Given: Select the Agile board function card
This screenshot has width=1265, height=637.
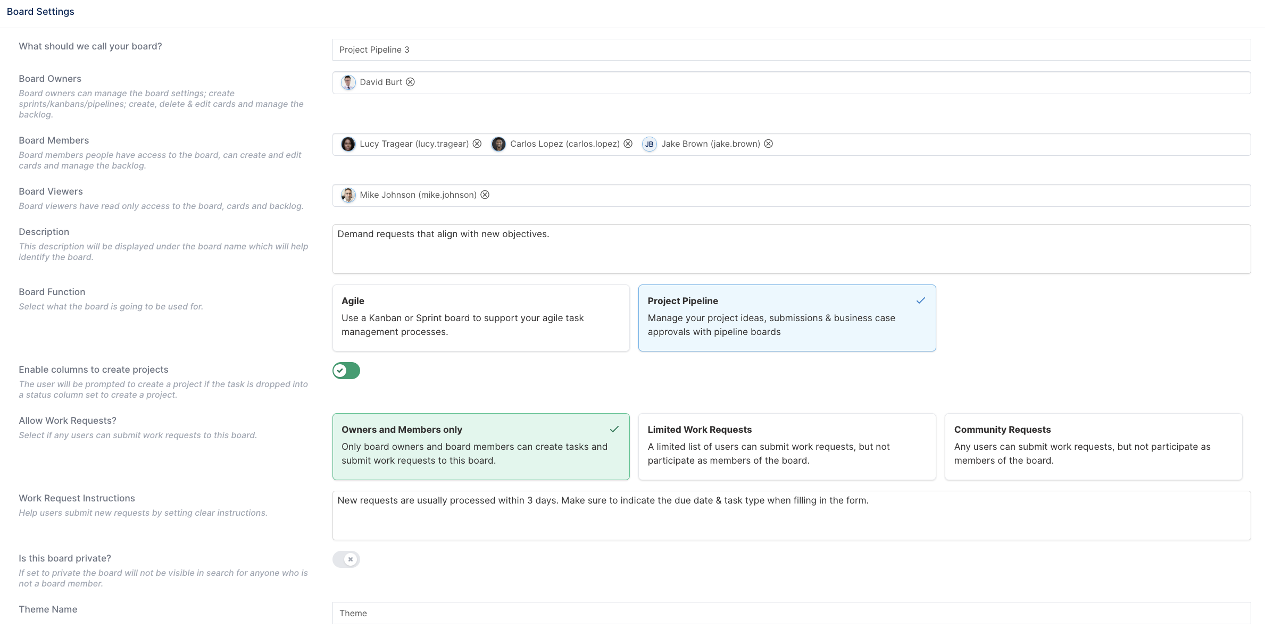Looking at the screenshot, I should pyautogui.click(x=481, y=318).
